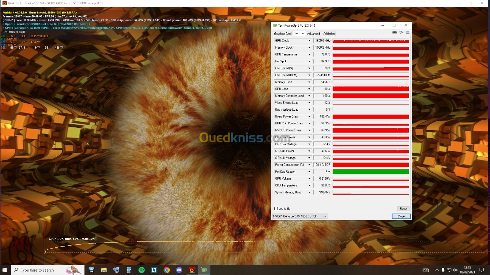The height and width of the screenshot is (275, 490).
Task: Switch to the Graphics Card tab
Action: [283, 34]
